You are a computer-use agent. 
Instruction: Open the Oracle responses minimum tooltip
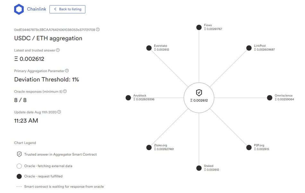[65, 91]
